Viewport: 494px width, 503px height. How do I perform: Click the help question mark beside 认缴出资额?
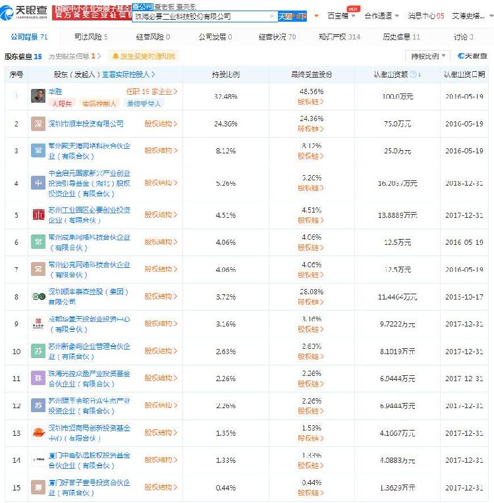(x=414, y=74)
